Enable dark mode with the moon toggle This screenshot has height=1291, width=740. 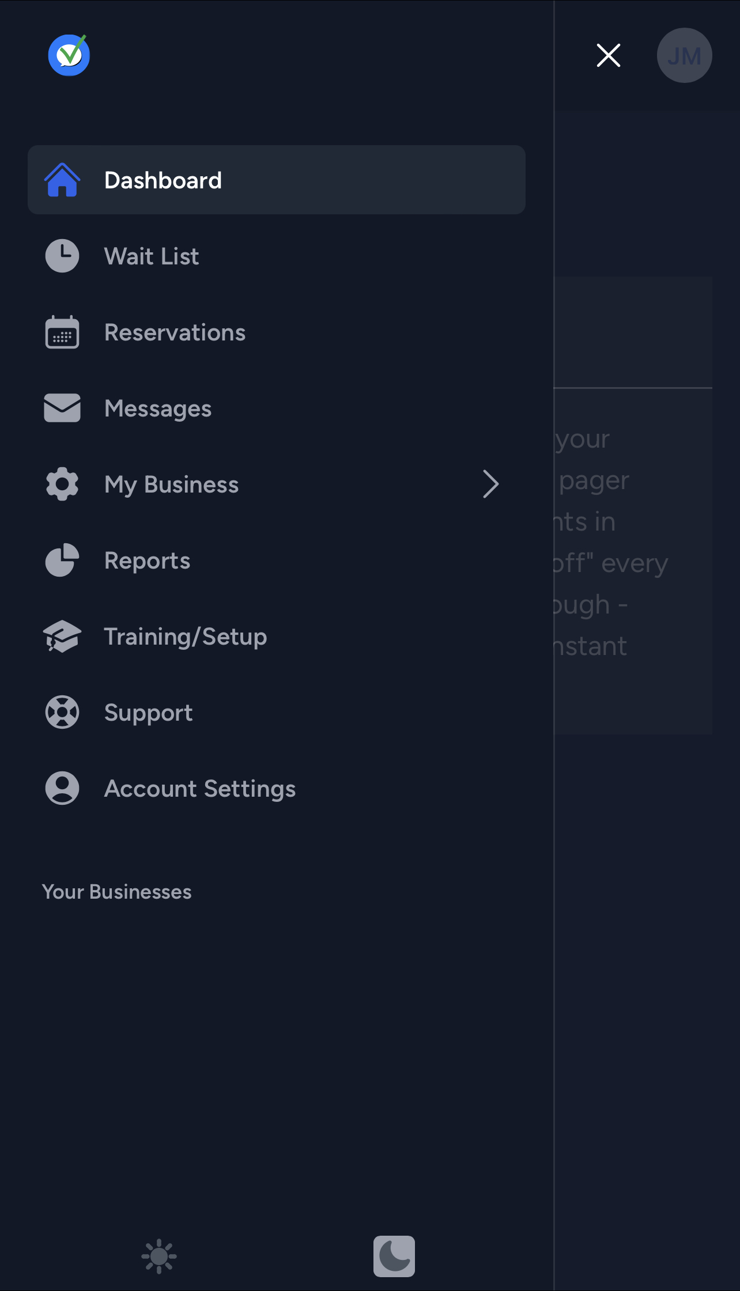tap(394, 1257)
